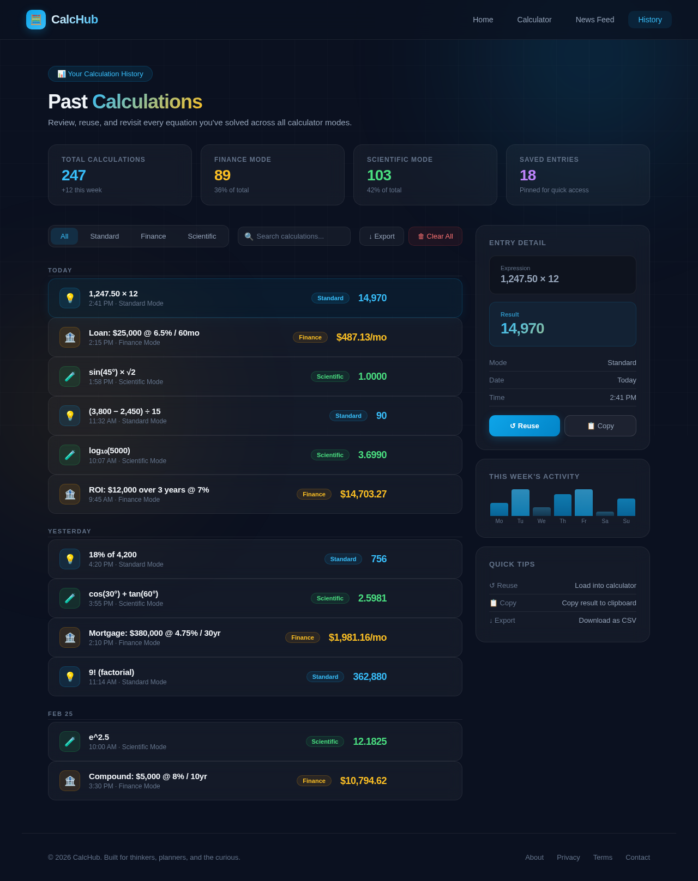Switch to the Finance filter
This screenshot has width=698, height=881.
pos(153,236)
